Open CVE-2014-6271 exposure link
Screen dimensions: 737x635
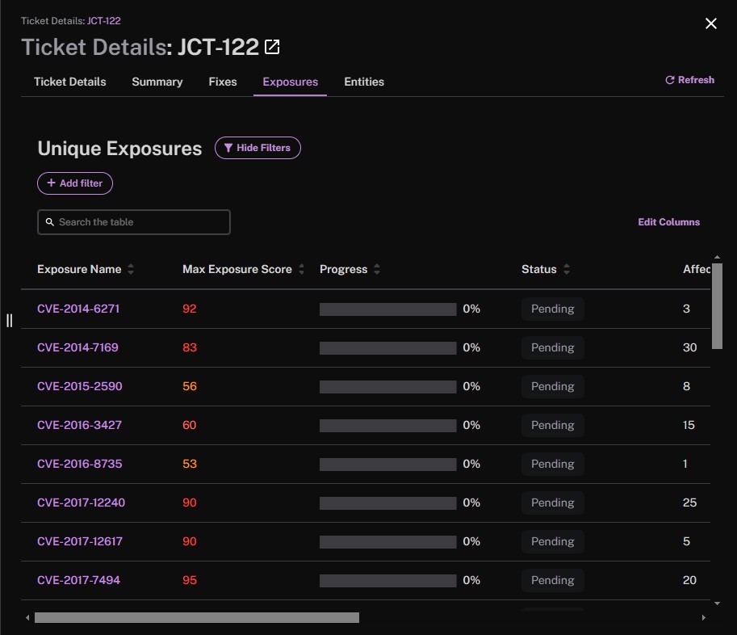coord(78,309)
